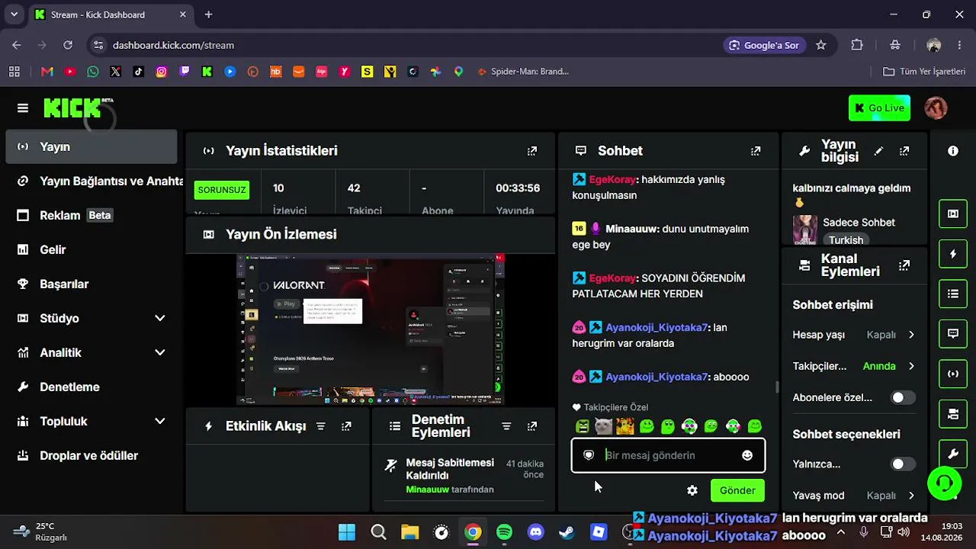Viewport: 976px width, 549px height.
Task: Open Hesap yaşı setting options
Action: (x=854, y=335)
